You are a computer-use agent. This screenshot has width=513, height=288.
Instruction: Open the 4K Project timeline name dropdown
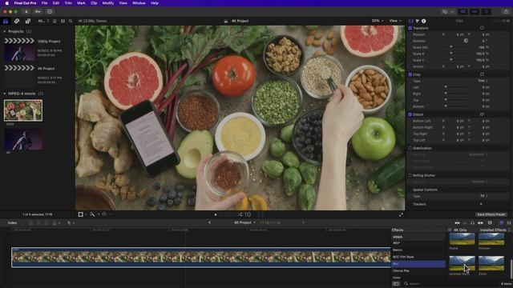click(244, 222)
